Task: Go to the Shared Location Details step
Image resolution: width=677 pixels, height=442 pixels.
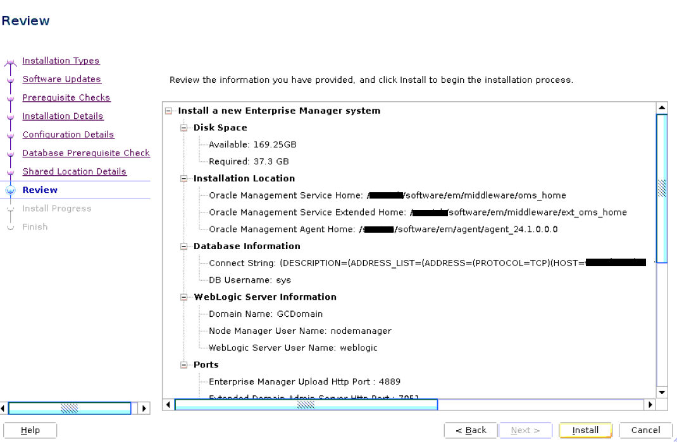Action: point(74,172)
